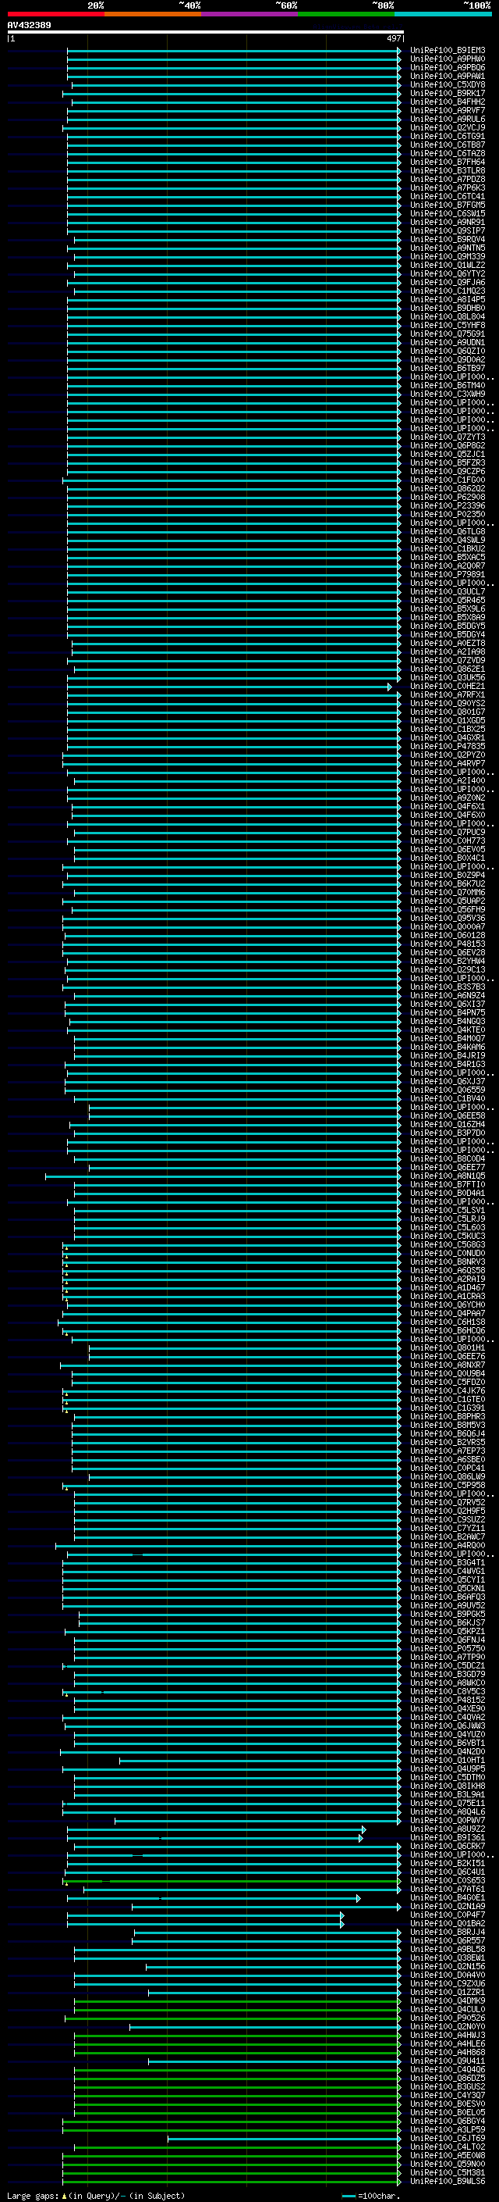Viewport: 499px width, 2202px height.
Task: Click the UniRef100_Q801H1 hit label
Action: click(447, 1348)
